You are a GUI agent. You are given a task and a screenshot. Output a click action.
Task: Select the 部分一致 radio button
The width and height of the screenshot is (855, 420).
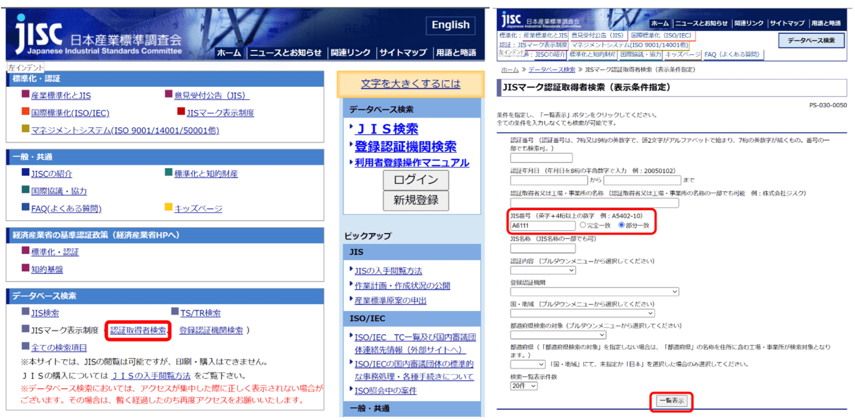coord(622,225)
